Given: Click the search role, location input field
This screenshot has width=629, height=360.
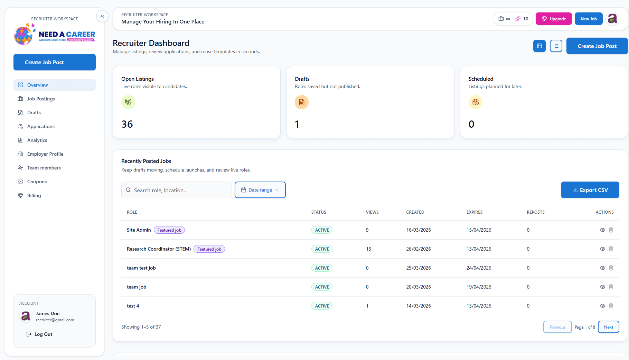Looking at the screenshot, I should click(x=176, y=190).
